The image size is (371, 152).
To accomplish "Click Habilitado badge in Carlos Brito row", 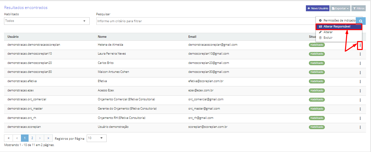I will [317, 63].
